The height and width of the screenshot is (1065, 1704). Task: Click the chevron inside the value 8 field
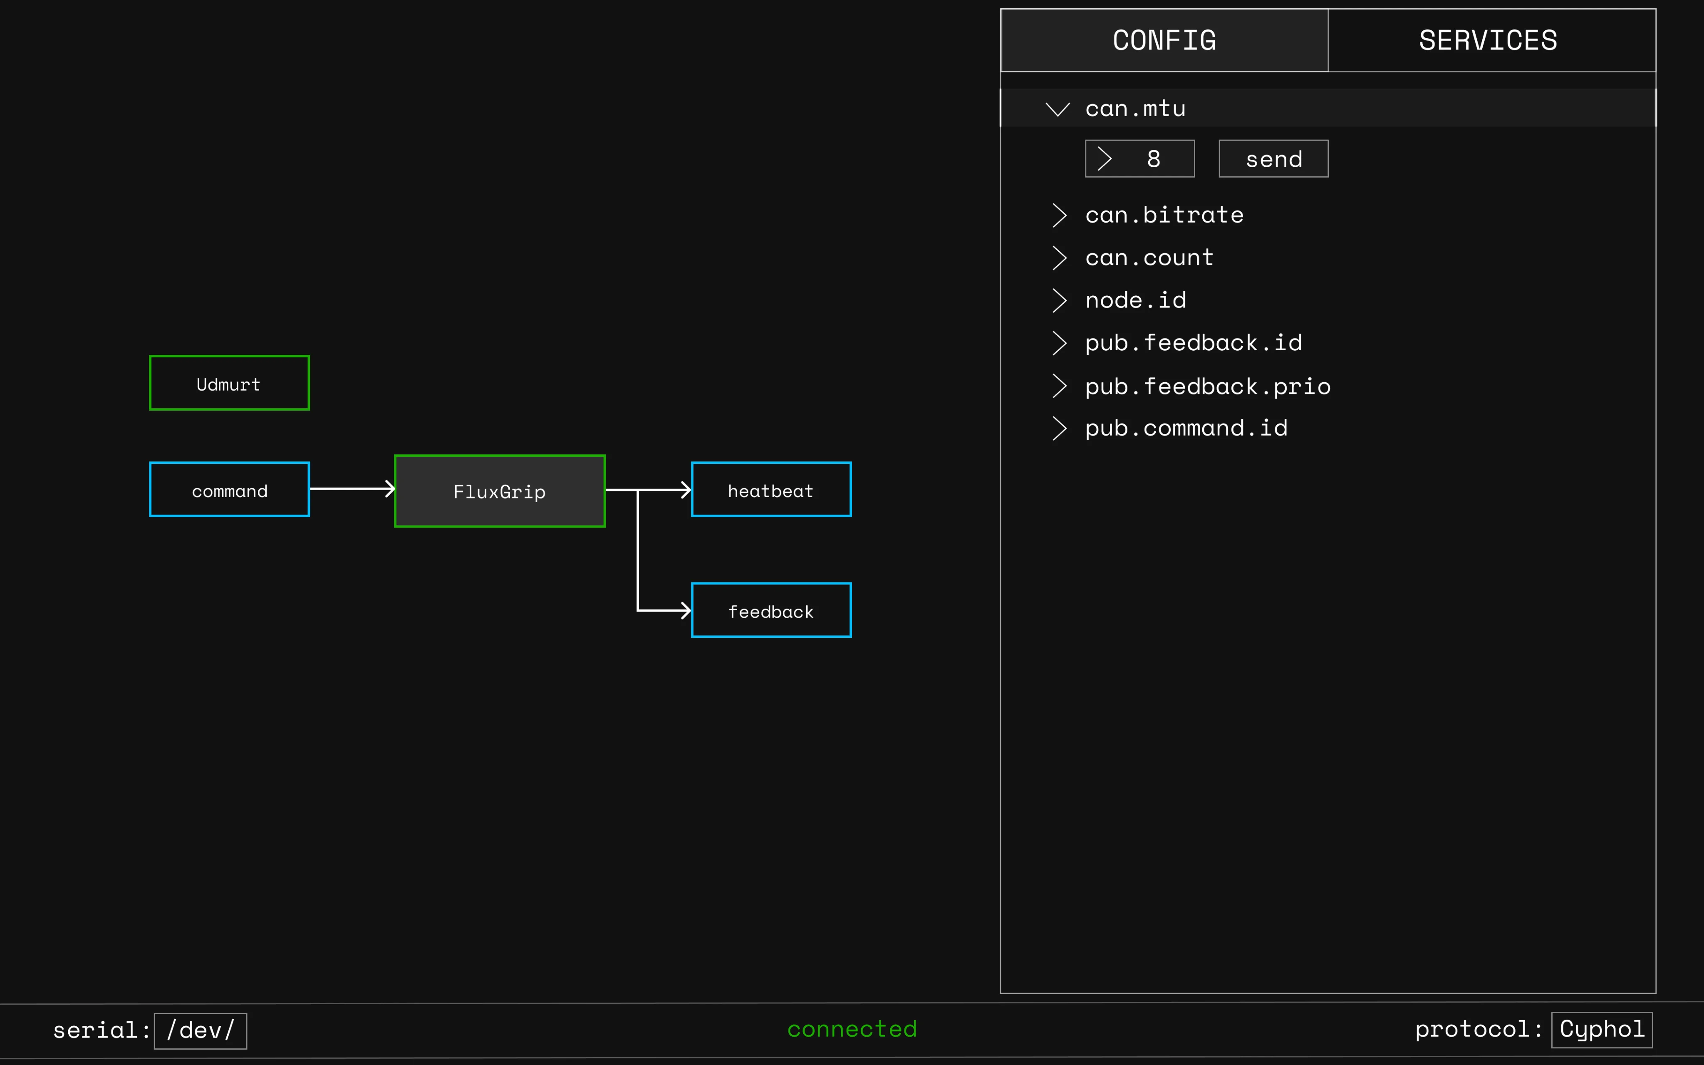[1104, 159]
